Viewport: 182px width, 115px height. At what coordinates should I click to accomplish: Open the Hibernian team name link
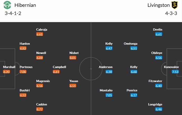(26, 5)
